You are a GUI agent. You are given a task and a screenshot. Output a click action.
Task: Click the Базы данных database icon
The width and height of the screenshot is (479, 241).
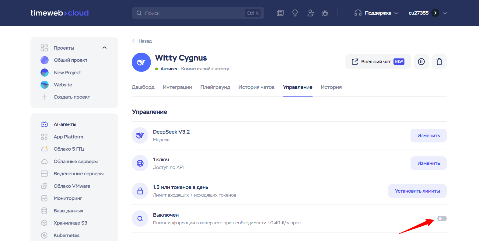click(x=44, y=211)
